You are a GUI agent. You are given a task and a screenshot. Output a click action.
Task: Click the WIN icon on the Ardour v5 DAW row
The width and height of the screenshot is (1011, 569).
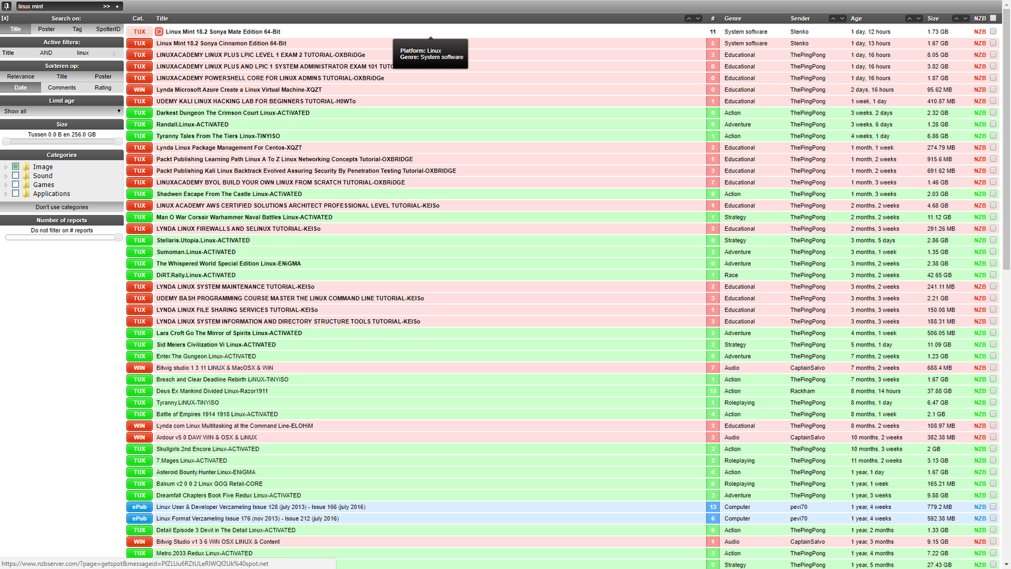(x=139, y=437)
